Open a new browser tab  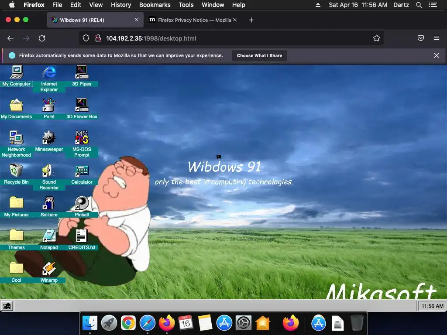[251, 20]
